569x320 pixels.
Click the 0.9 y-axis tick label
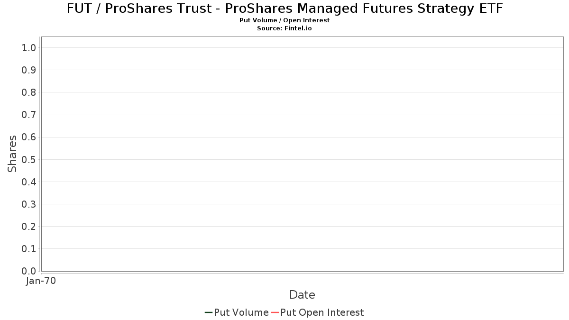(x=29, y=70)
